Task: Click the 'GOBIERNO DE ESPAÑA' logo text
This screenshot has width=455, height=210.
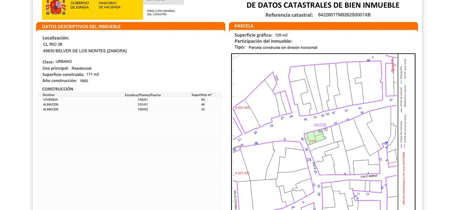Action: [80, 5]
